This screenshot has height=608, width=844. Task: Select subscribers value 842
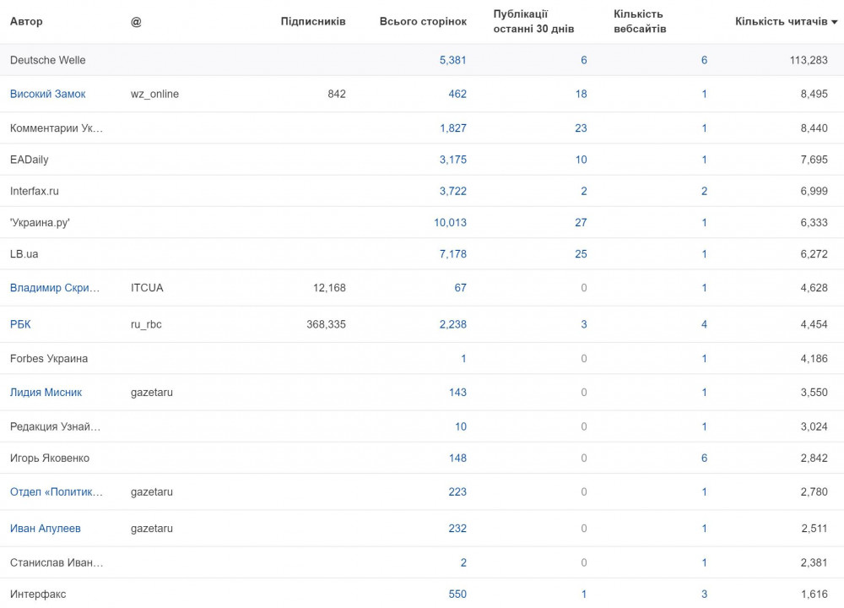(337, 94)
